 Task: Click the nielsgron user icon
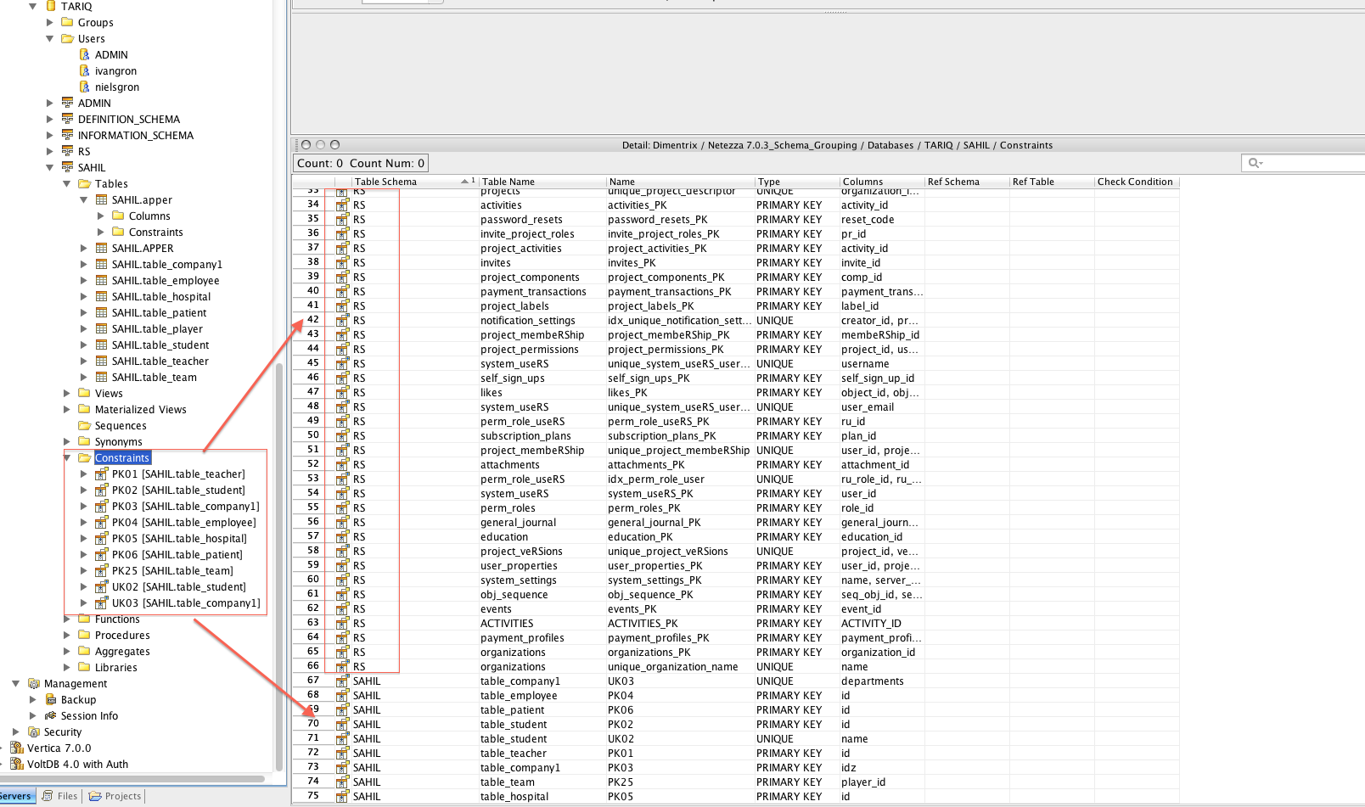[x=85, y=87]
